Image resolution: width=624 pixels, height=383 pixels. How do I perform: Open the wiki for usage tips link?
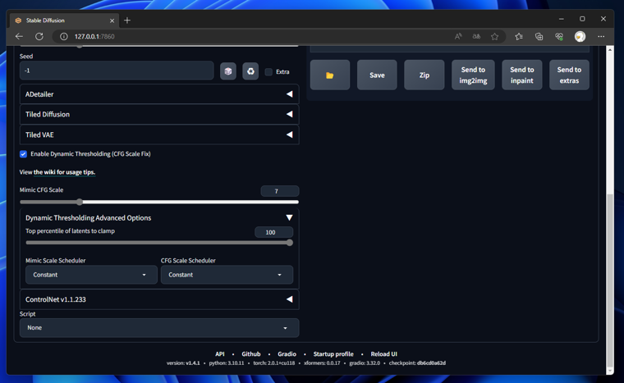(x=64, y=172)
